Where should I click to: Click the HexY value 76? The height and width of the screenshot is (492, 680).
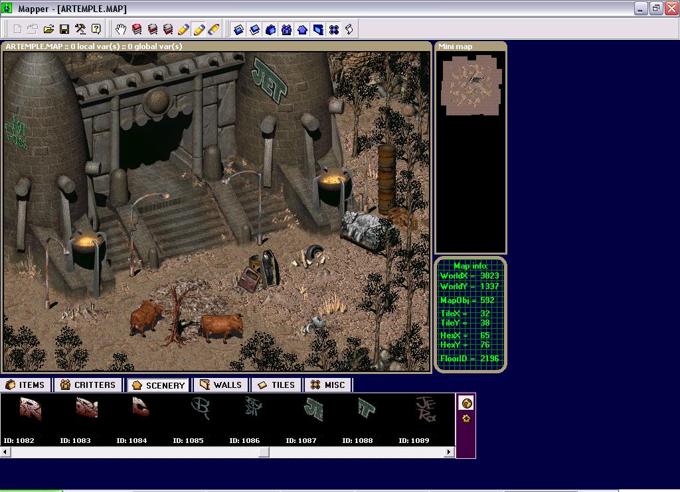tap(485, 345)
